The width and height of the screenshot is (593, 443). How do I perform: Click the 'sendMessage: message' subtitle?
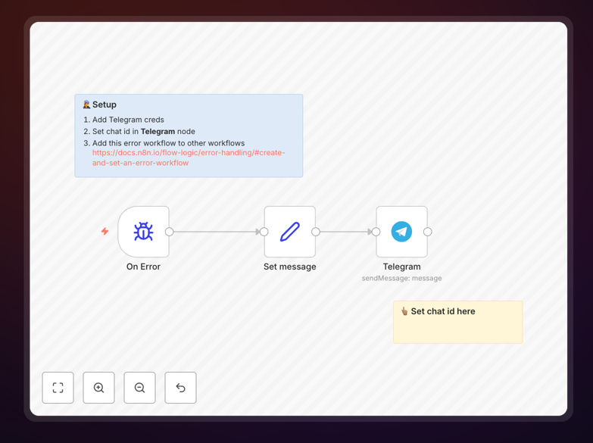401,278
